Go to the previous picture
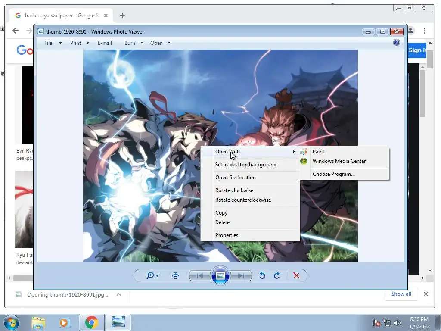 pos(200,275)
